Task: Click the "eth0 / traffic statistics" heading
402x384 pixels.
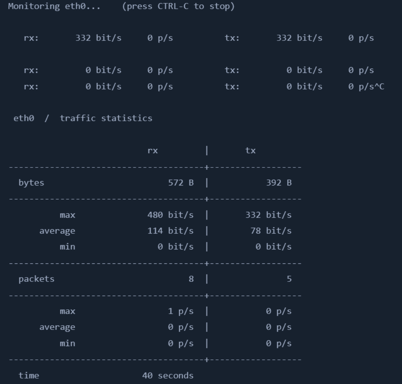Action: [x=83, y=118]
